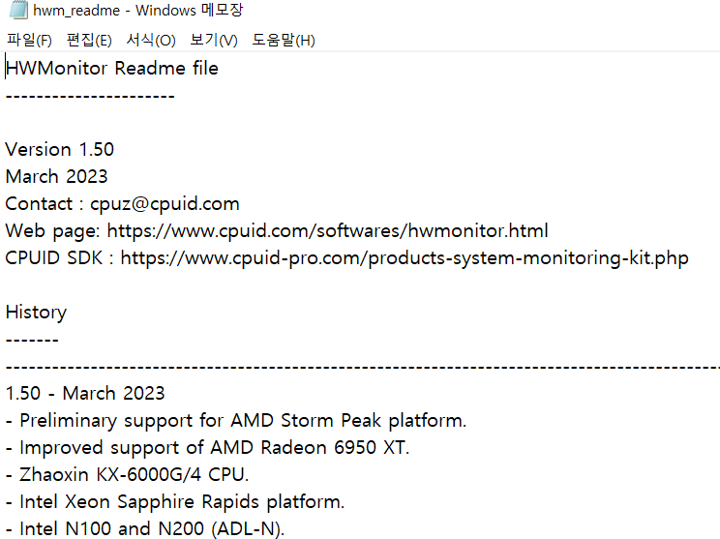Click the '1.50 - March 2023' line

(85, 394)
